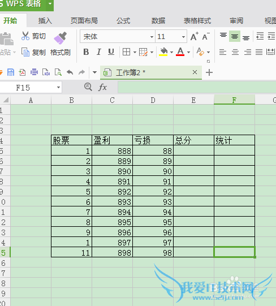
Task: Expand quick access toolbar dropdown
Action: pos(94,72)
